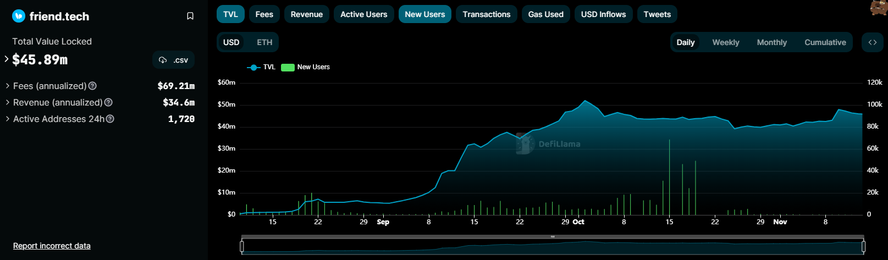Click the $69.21m fees value
The height and width of the screenshot is (260, 888).
click(x=176, y=86)
